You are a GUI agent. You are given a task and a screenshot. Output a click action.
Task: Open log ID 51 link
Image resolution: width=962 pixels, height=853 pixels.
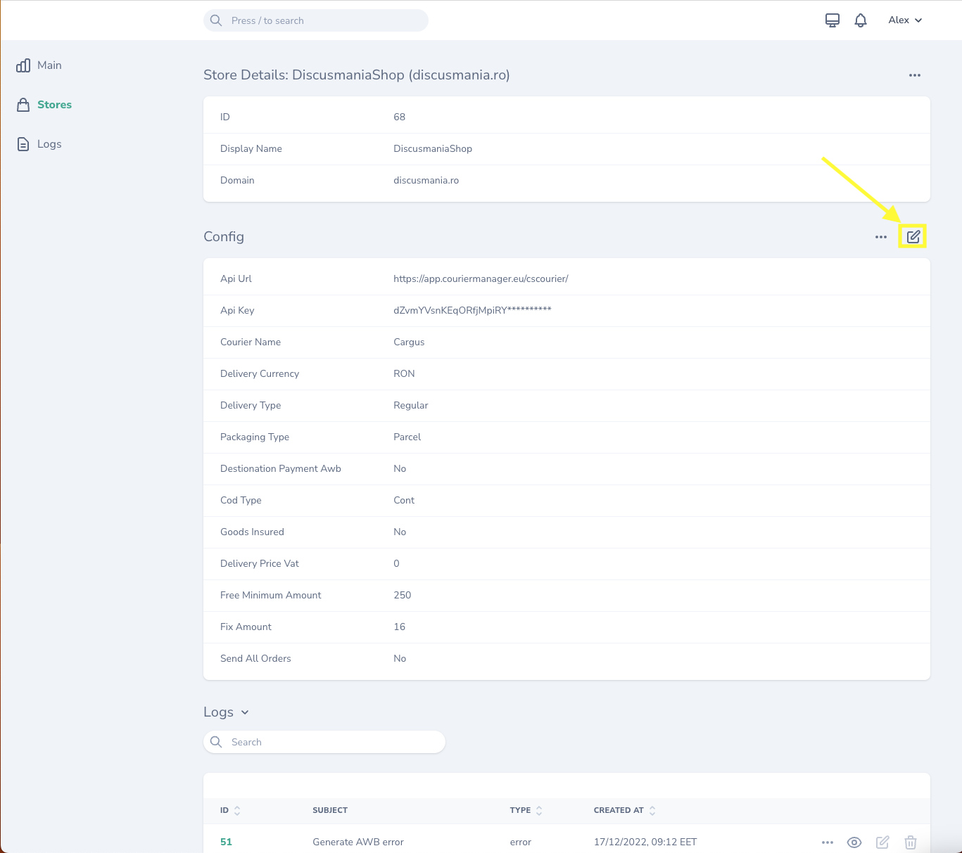226,842
